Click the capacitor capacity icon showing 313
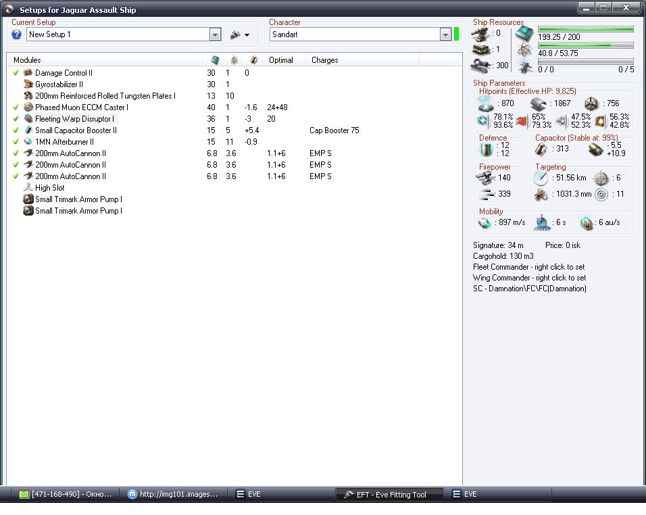This screenshot has height=515, width=646. point(541,149)
